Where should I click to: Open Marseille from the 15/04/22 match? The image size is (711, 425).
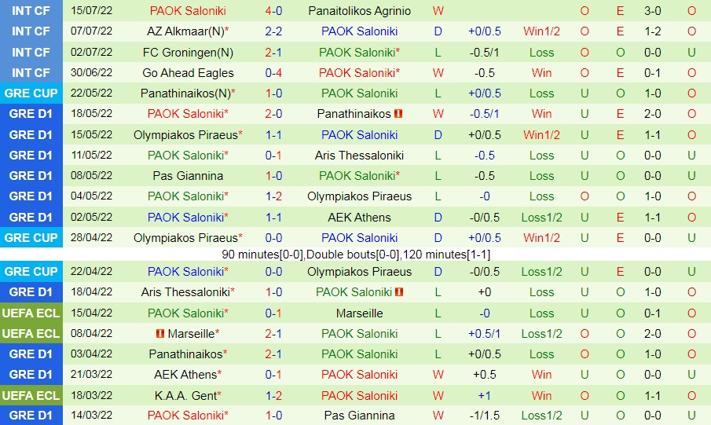pos(359,313)
